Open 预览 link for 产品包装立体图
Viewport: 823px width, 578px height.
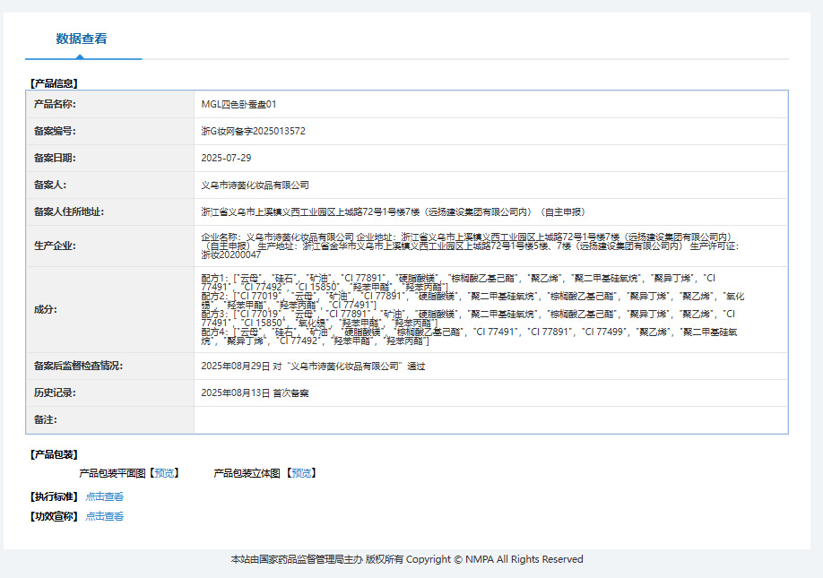click(301, 473)
